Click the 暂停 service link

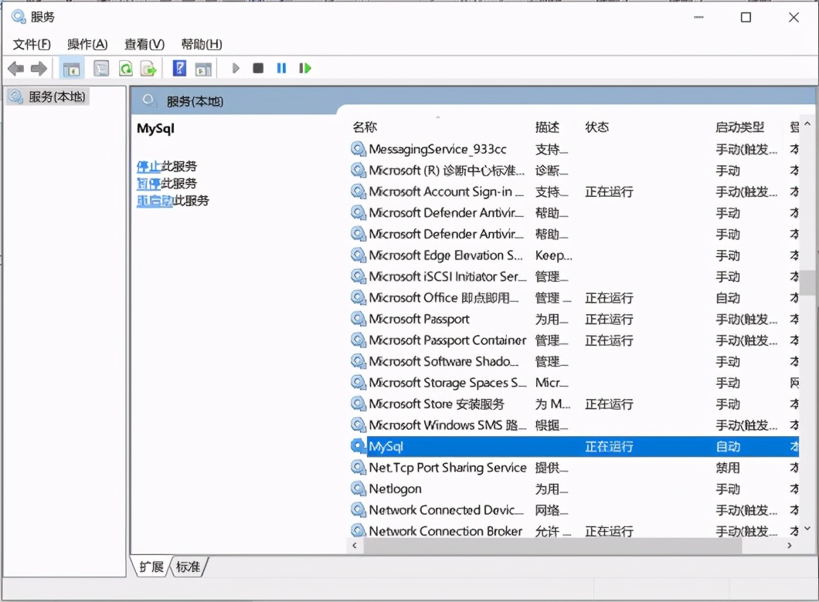[x=148, y=184]
